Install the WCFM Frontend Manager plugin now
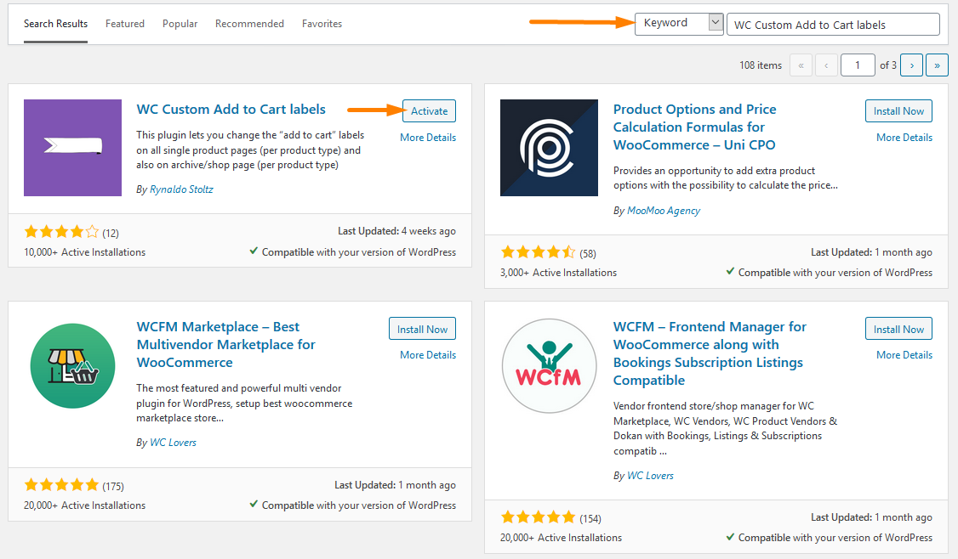Image resolution: width=958 pixels, height=559 pixels. (898, 329)
